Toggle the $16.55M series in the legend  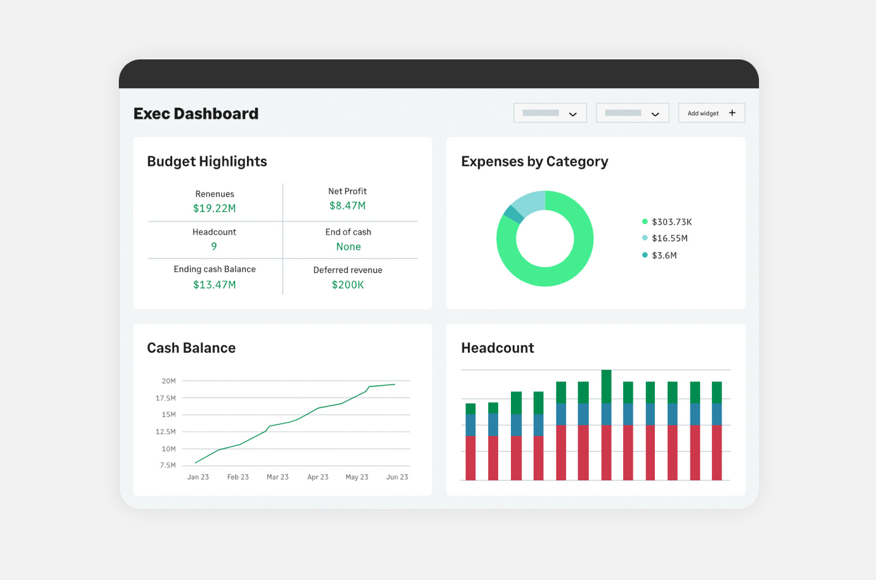pyautogui.click(x=666, y=238)
